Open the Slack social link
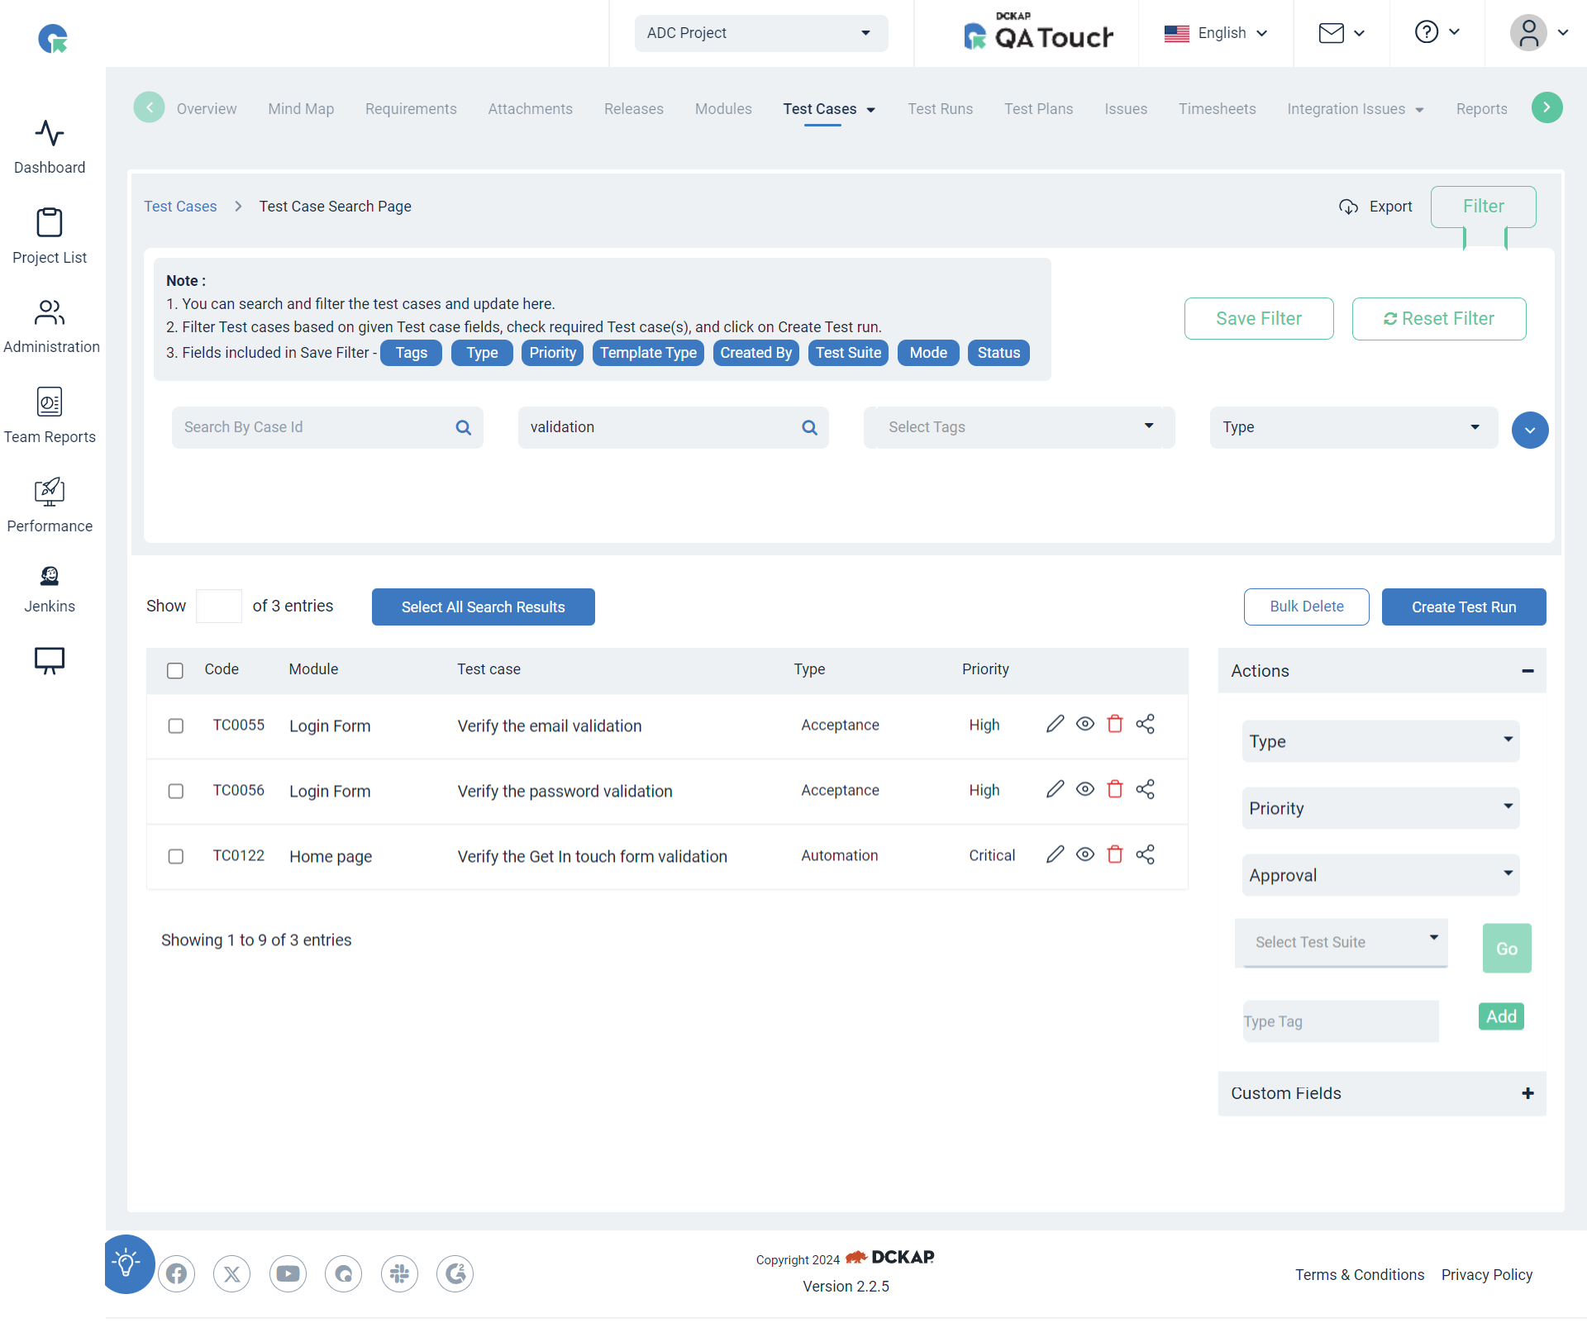 tap(399, 1273)
